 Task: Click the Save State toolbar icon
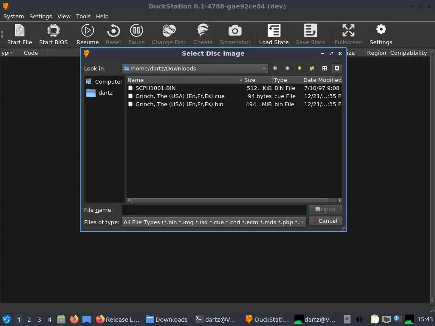pos(311,34)
